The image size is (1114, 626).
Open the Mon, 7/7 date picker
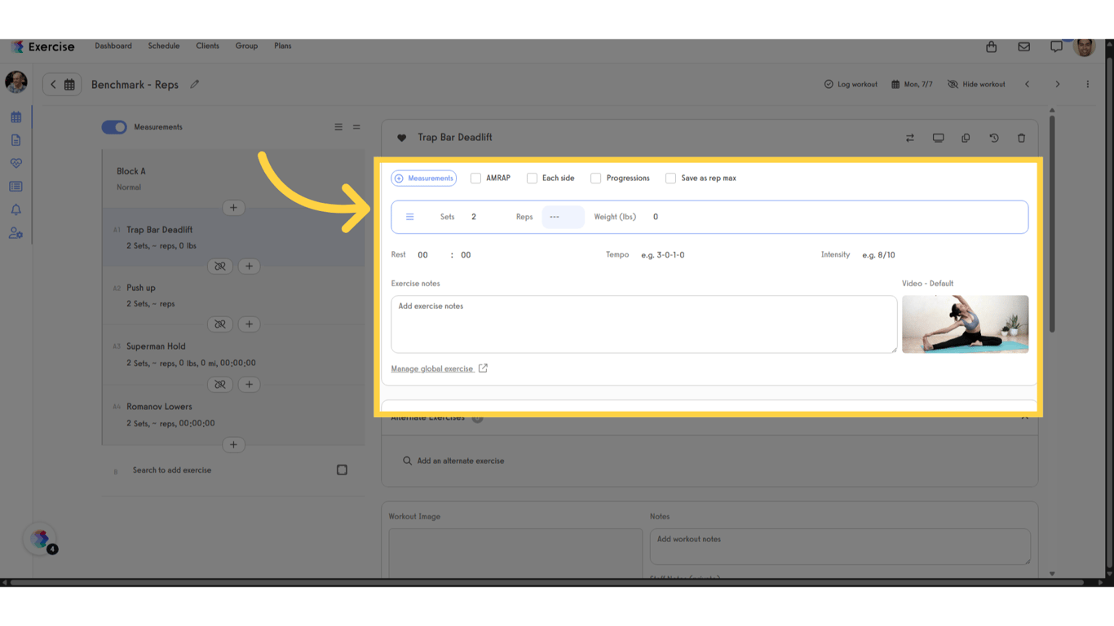click(912, 85)
